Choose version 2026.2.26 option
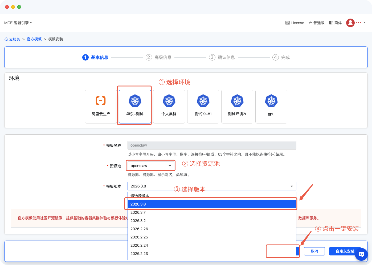The image size is (372, 265). 139,229
